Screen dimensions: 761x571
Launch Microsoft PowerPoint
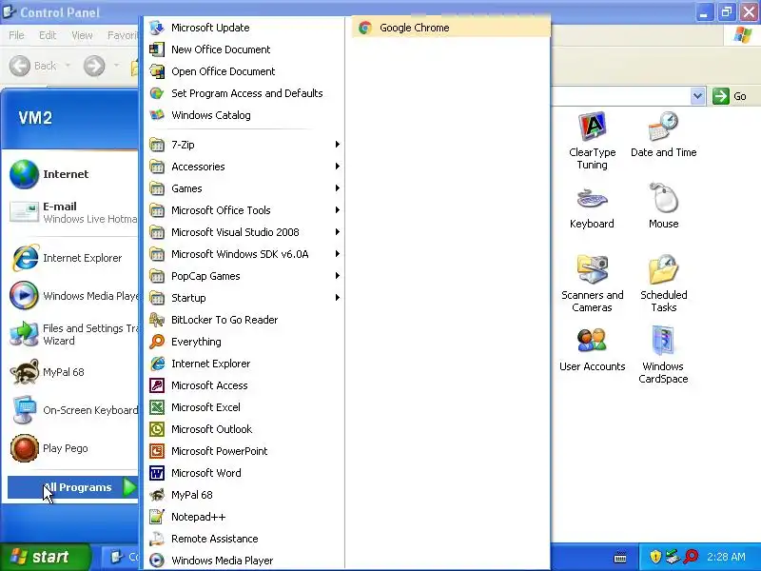coord(244,451)
